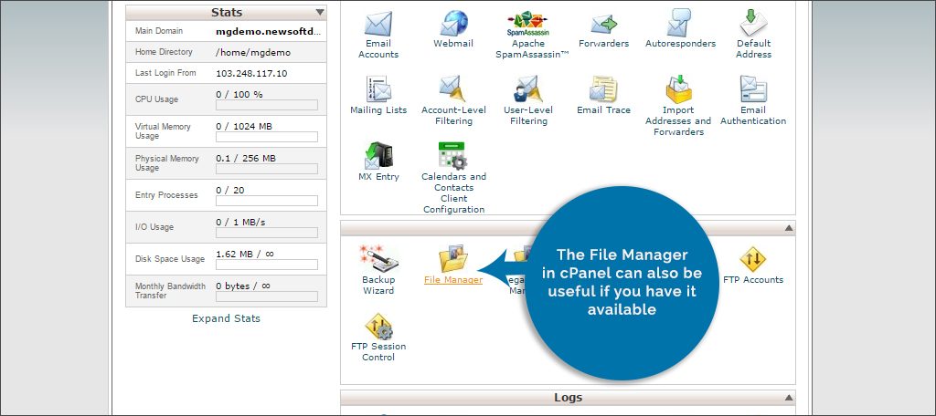Image resolution: width=936 pixels, height=416 pixels.
Task: Click the Email Trace text link
Action: [603, 110]
